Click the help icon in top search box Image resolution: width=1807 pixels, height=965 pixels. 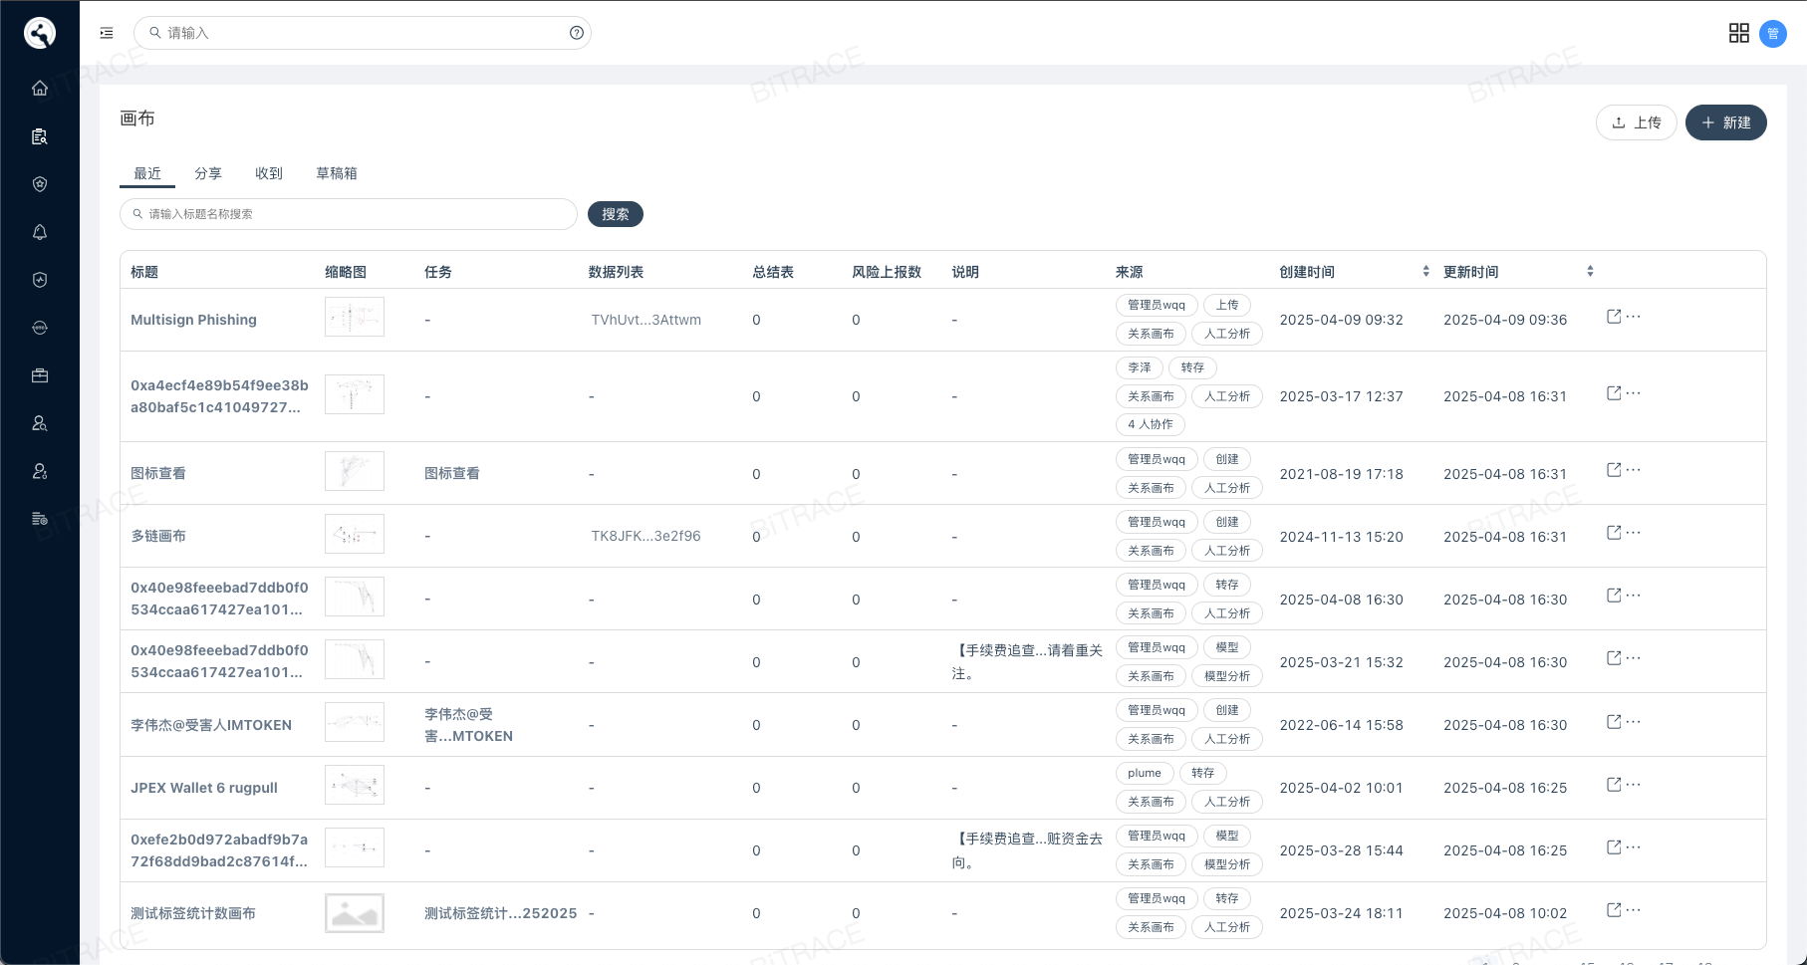coord(577,33)
